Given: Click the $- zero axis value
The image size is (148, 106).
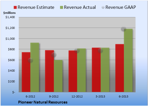Looking at the screenshot, I should (14, 92).
